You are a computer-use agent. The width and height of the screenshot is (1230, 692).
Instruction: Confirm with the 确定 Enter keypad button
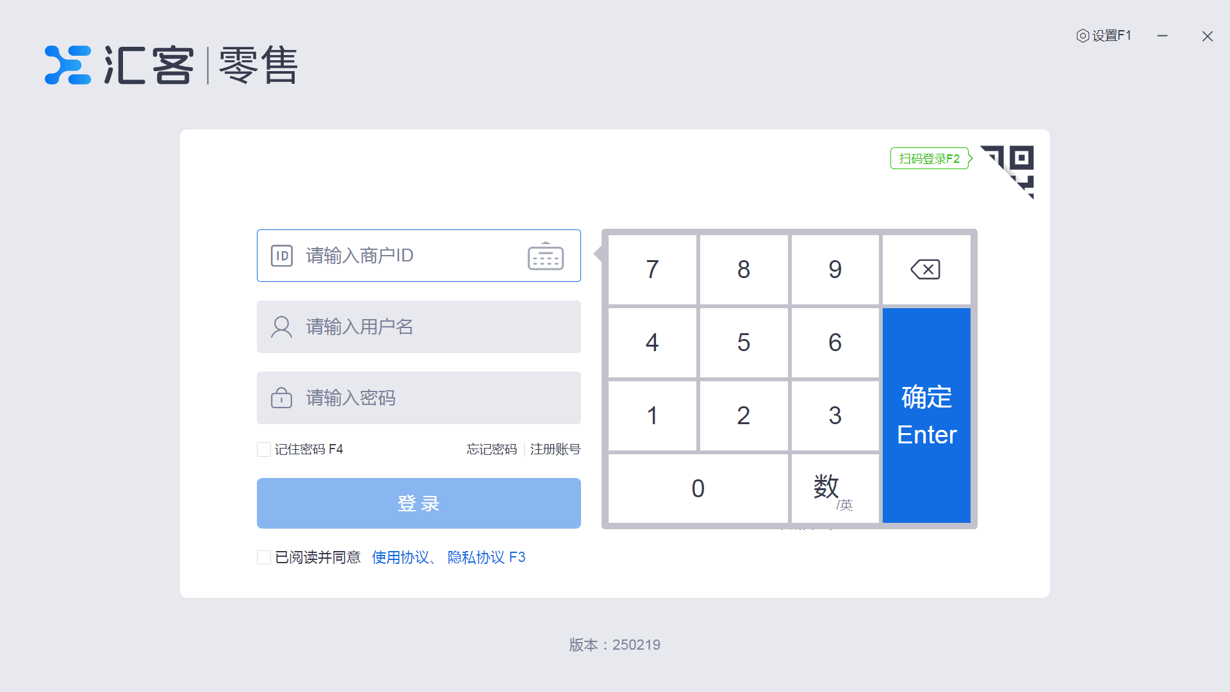pos(926,415)
